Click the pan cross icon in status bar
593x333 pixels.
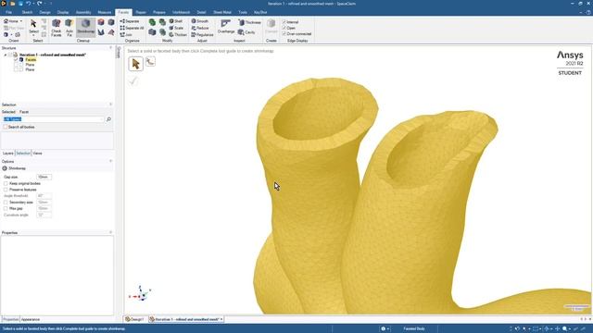[x=557, y=329]
